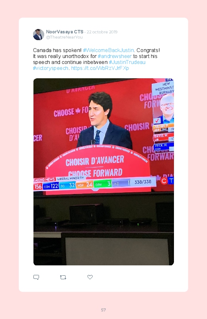Click the NDP 24 seat count box
Viewport: 207px width, 319px height.
pos(85,185)
